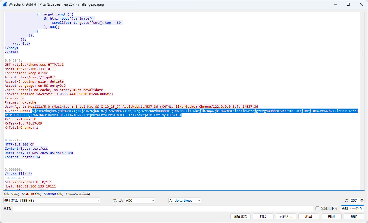The width and height of the screenshot is (368, 223).
Task: Open 帮助 help for this dialog
Action: click(x=354, y=217)
